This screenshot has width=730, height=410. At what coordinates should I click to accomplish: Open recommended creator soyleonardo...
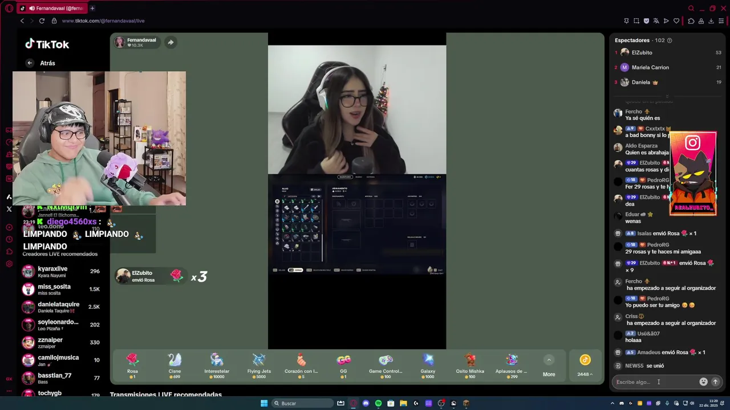(61, 325)
